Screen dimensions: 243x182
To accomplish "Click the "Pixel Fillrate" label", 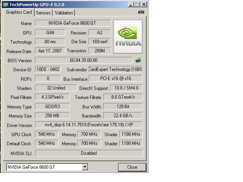I will tap(21, 97).
